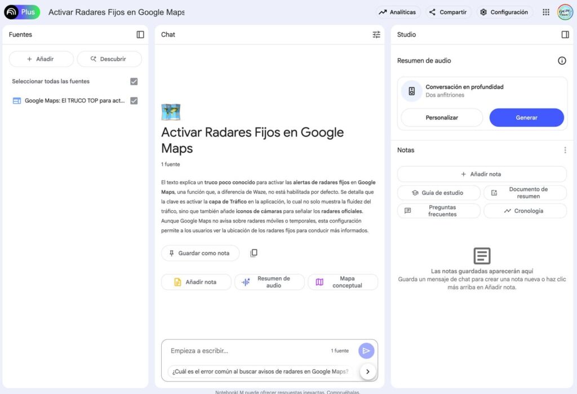Image resolution: width=577 pixels, height=394 pixels.
Task: Click the NotebookLM logo icon
Action: [x=11, y=12]
